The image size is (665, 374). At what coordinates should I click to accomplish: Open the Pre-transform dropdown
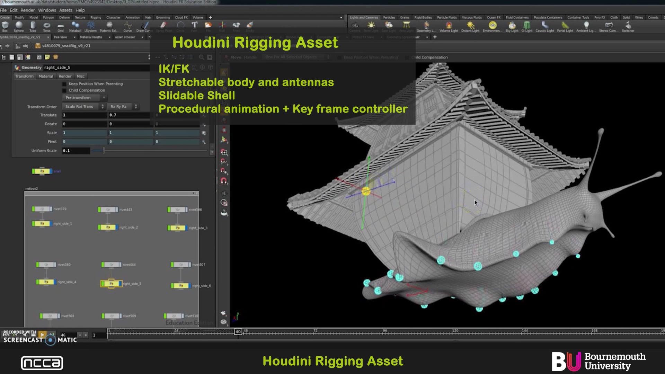pos(85,98)
